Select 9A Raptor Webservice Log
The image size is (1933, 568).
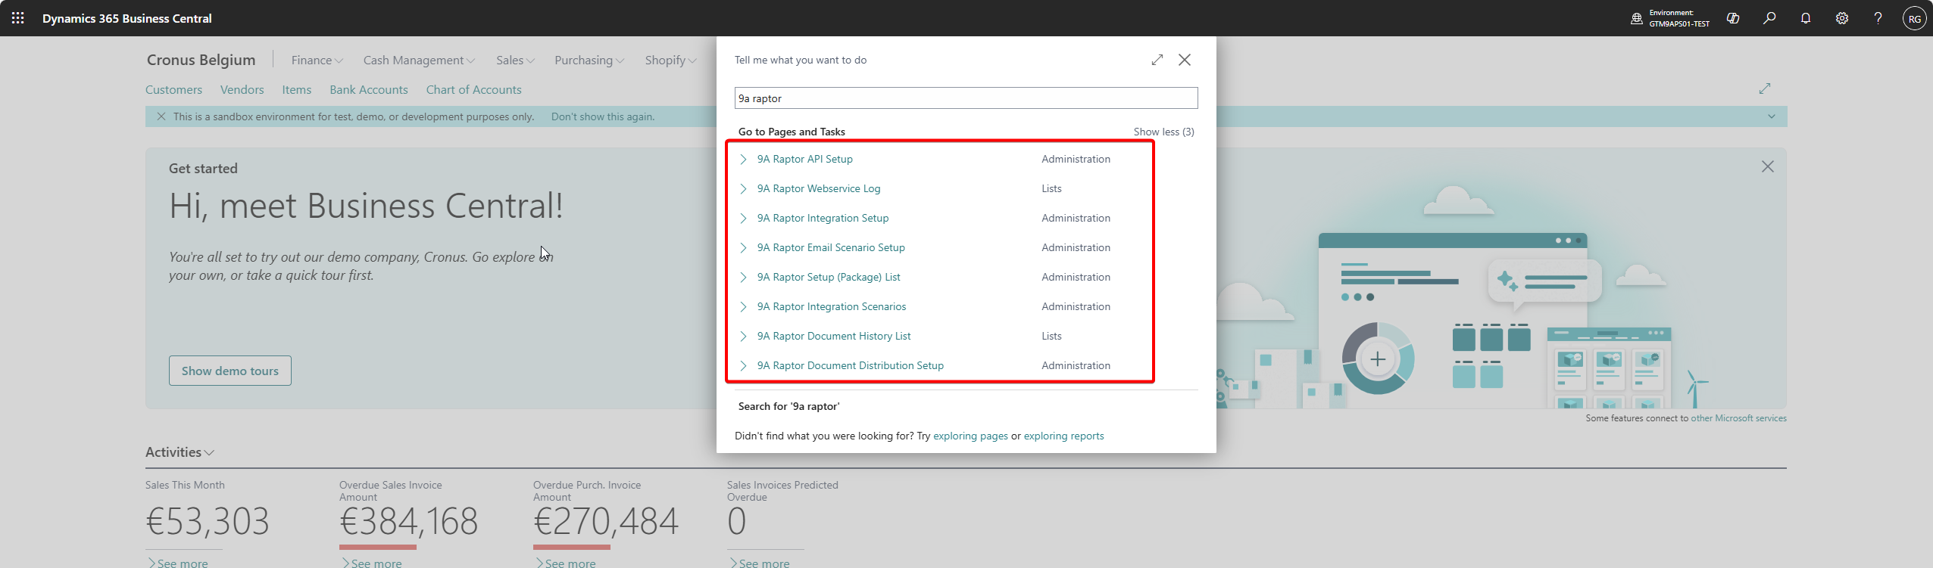tap(818, 188)
